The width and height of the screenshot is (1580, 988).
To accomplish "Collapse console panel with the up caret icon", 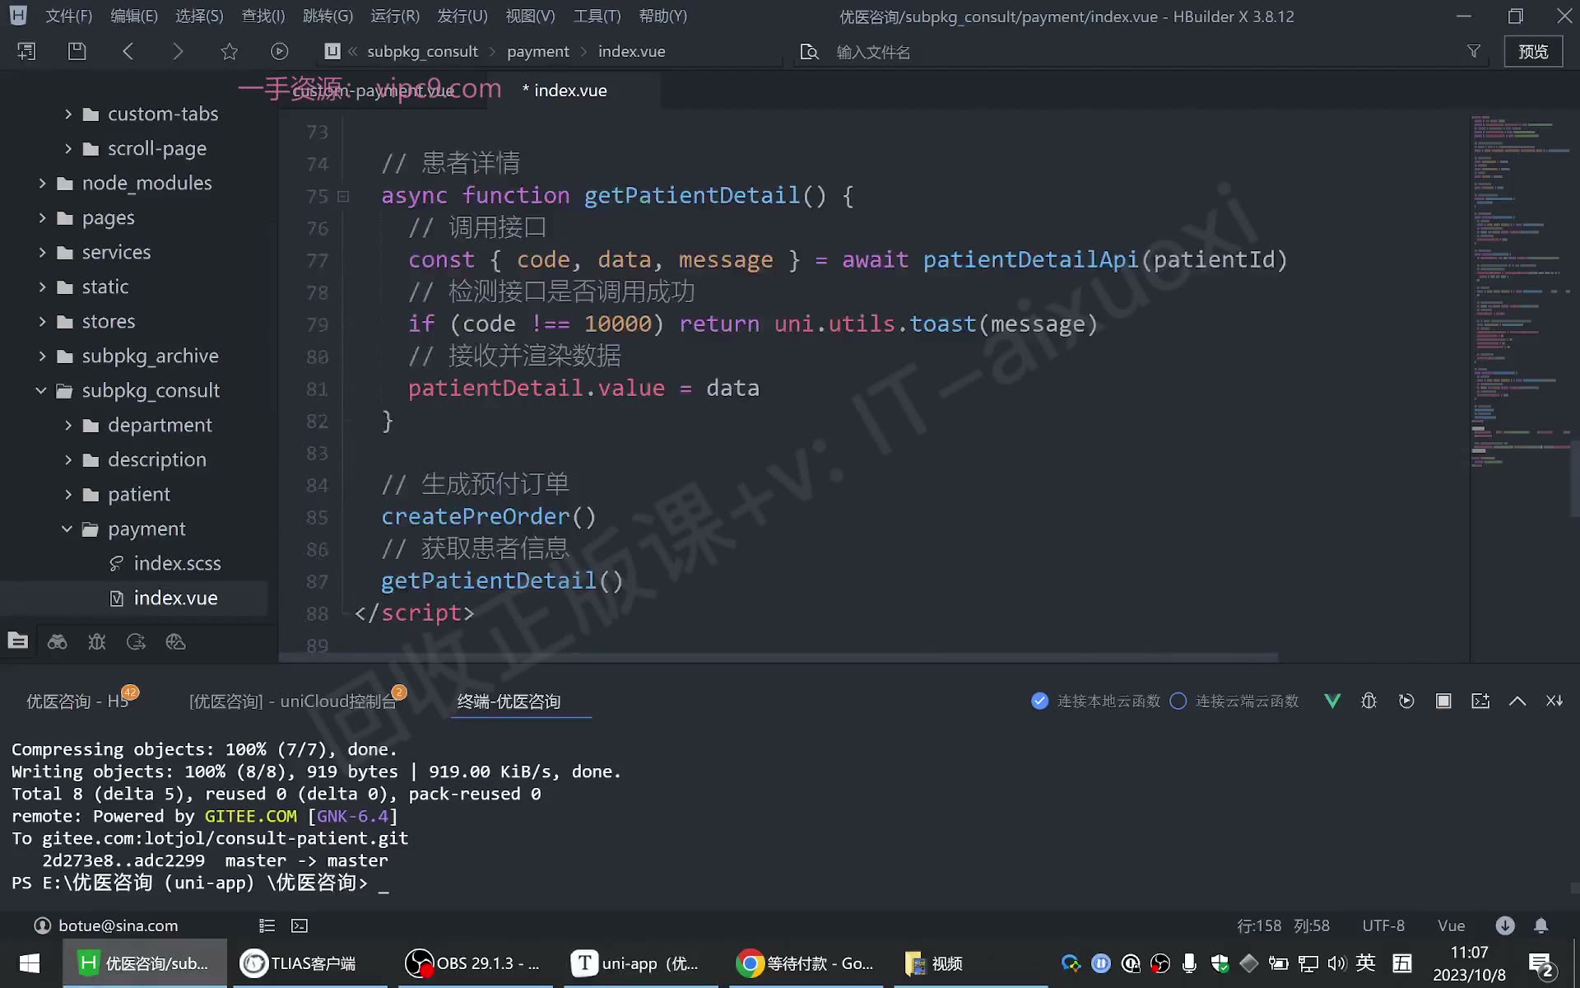I will pos(1517,701).
